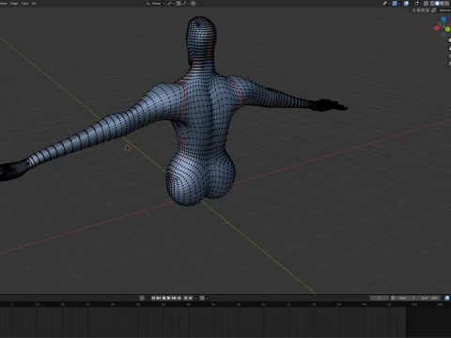Open the Options popover
The image size is (451, 338).
click(444, 10)
